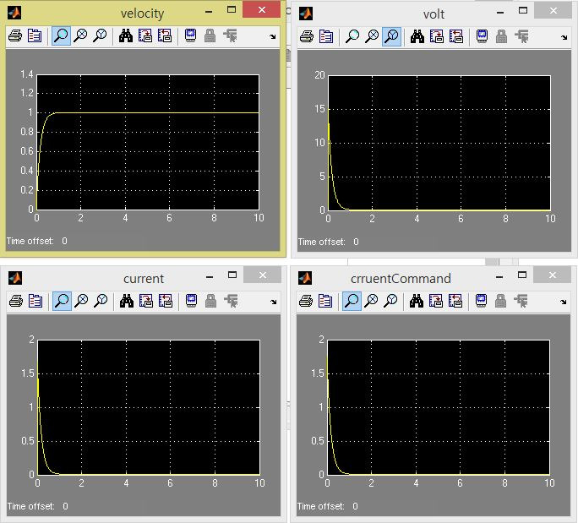
Task: Autoscale volt scope with binoculars icon
Action: [417, 36]
